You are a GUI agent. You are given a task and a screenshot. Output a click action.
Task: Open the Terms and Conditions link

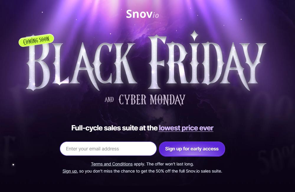112,164
